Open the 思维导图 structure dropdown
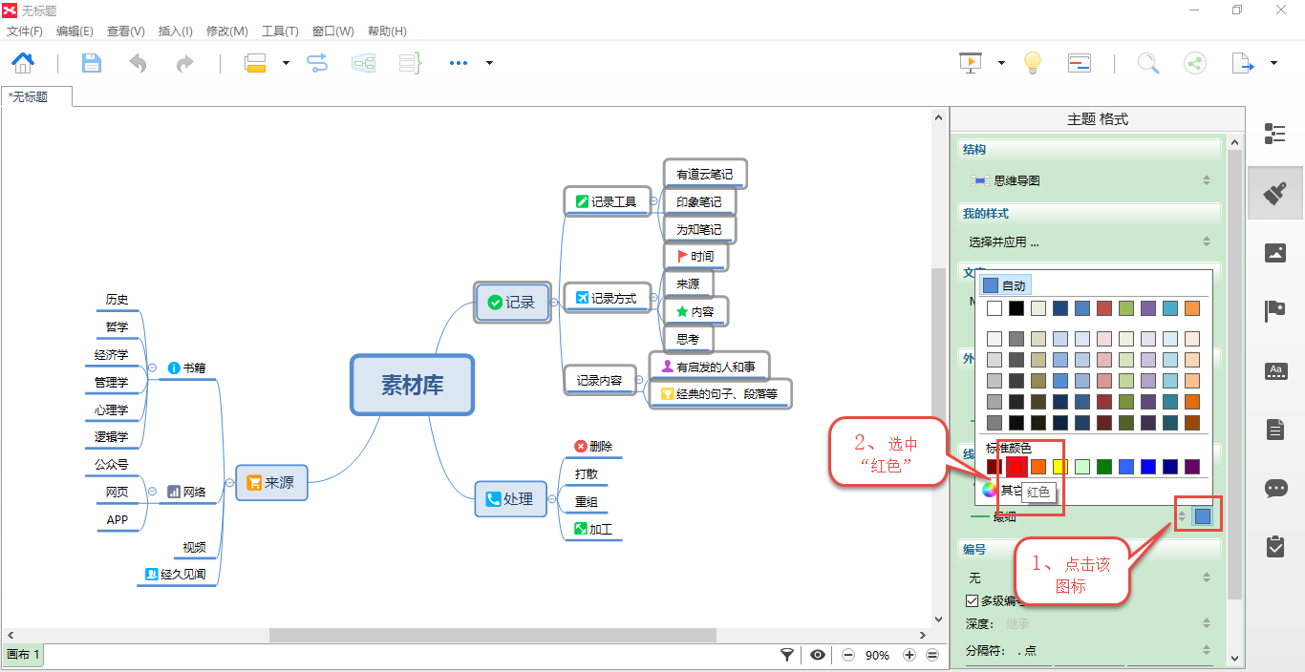The image size is (1305, 672). click(1090, 180)
